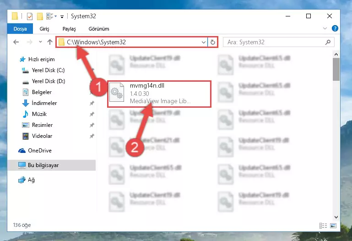This screenshot has height=241, width=352.
Task: Open Yerel Disk (C:)
Action: pyautogui.click(x=43, y=70)
